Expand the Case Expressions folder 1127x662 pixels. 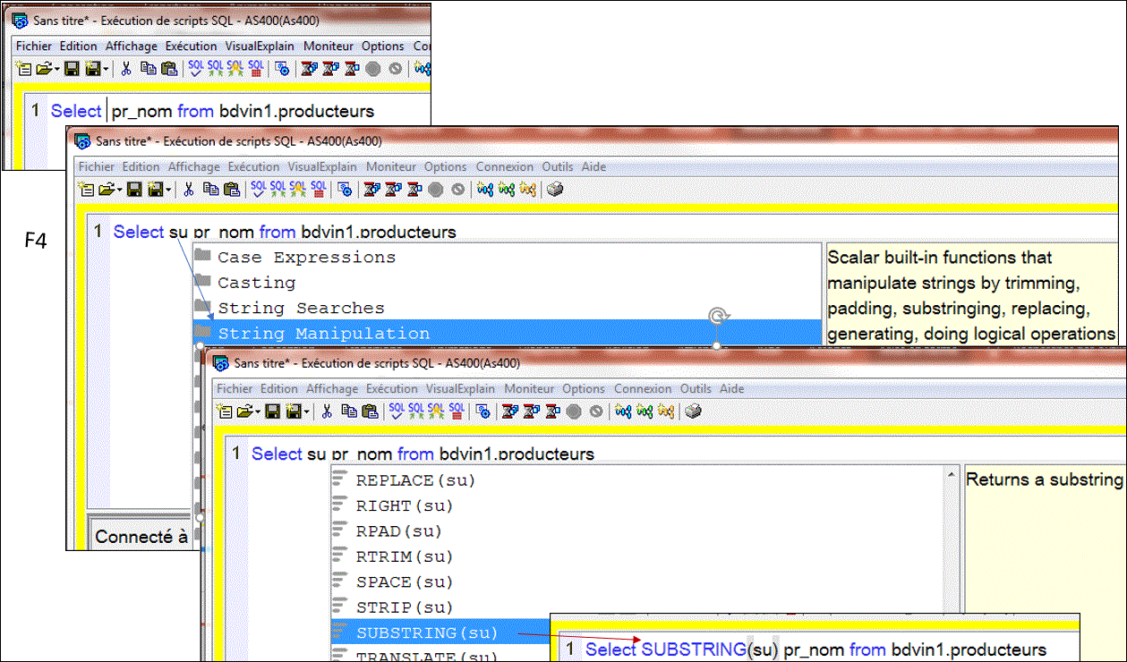click(x=306, y=258)
